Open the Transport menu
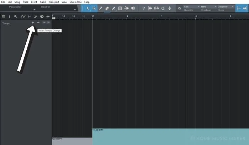The image size is (249, 145). [54, 2]
